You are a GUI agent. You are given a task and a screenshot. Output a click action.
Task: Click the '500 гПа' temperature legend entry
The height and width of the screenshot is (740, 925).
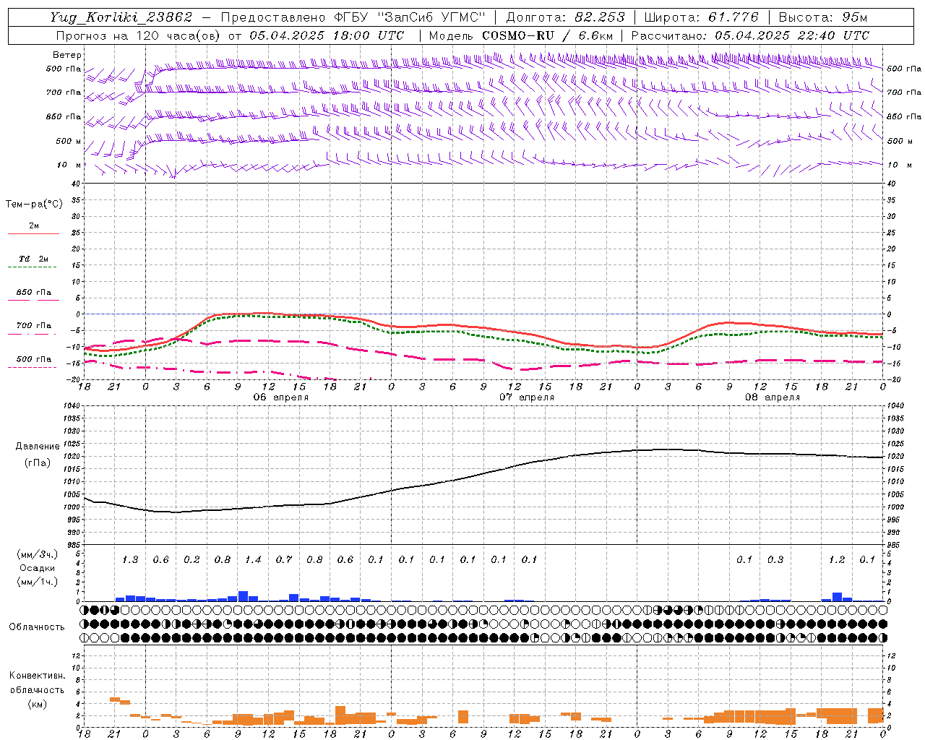click(34, 359)
